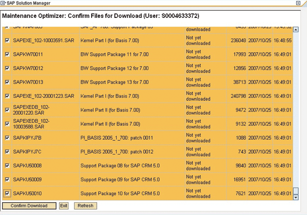Click the size value 9840
Screen dimensions: 307x215
click(x=240, y=166)
